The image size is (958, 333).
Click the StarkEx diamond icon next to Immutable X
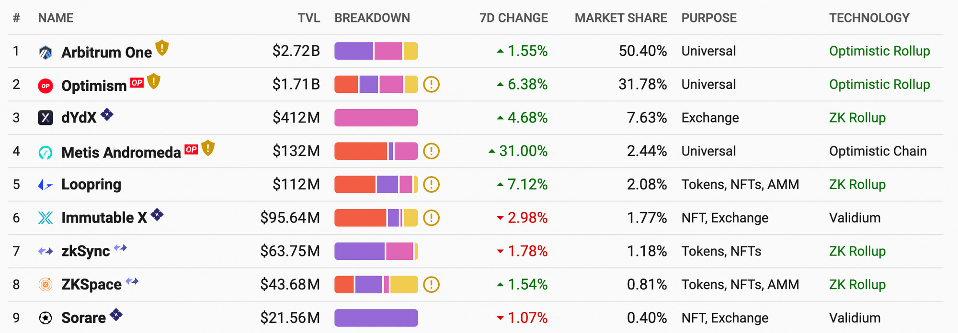157,215
